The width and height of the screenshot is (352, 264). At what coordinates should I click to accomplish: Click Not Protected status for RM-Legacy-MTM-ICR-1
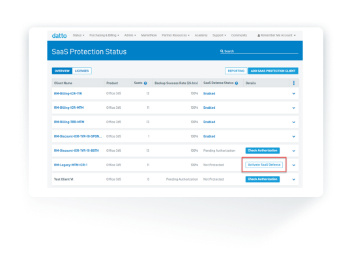coord(214,165)
